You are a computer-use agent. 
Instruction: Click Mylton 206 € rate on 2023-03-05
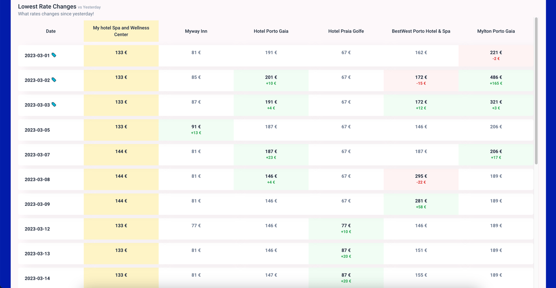[496, 127]
